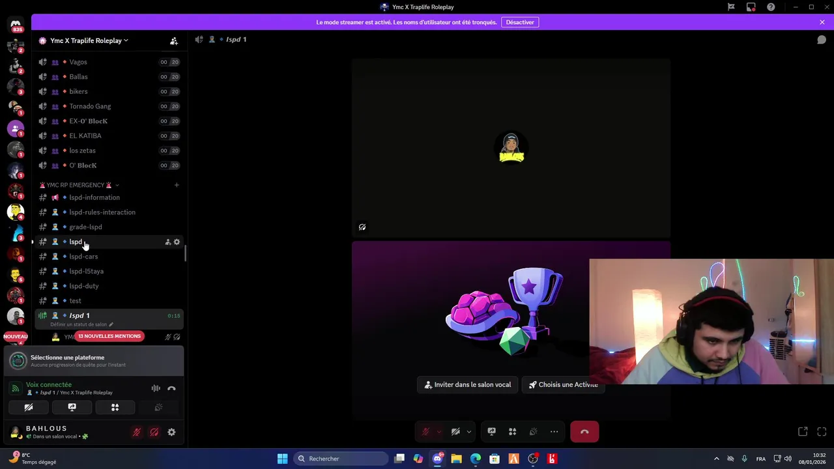Join the EX-O' BlocK voice channel
The height and width of the screenshot is (469, 834).
pyautogui.click(x=108, y=121)
